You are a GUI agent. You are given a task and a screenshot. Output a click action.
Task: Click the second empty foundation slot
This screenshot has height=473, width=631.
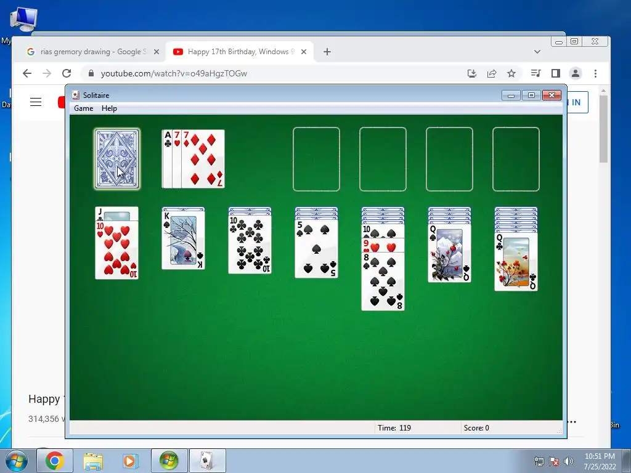[383, 159]
